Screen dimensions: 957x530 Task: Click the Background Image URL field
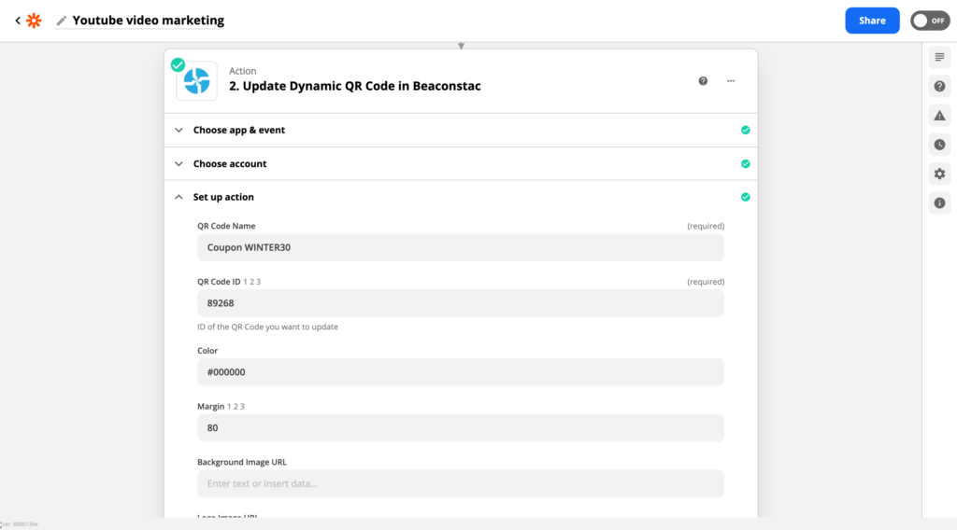coord(460,483)
